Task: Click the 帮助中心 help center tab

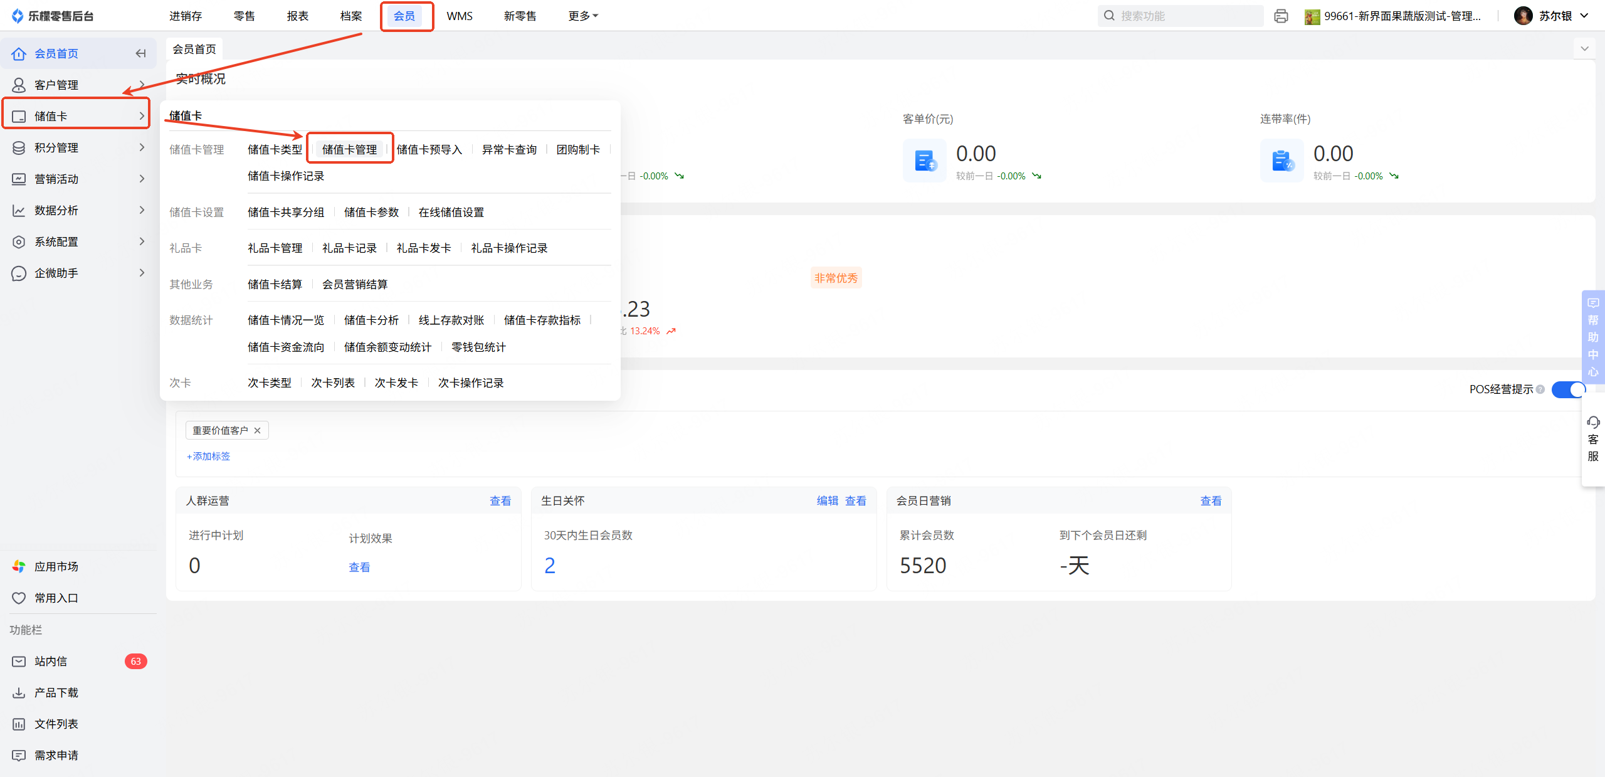Action: [1592, 337]
